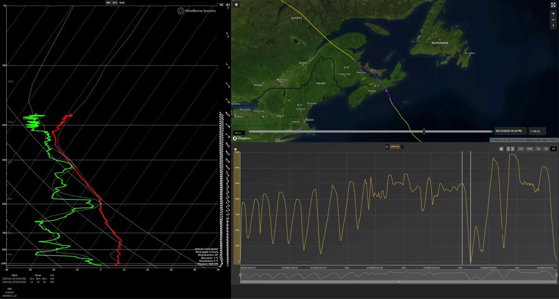Click the Montreal city label on map
This screenshot has width=559, height=299.
pos(282,80)
